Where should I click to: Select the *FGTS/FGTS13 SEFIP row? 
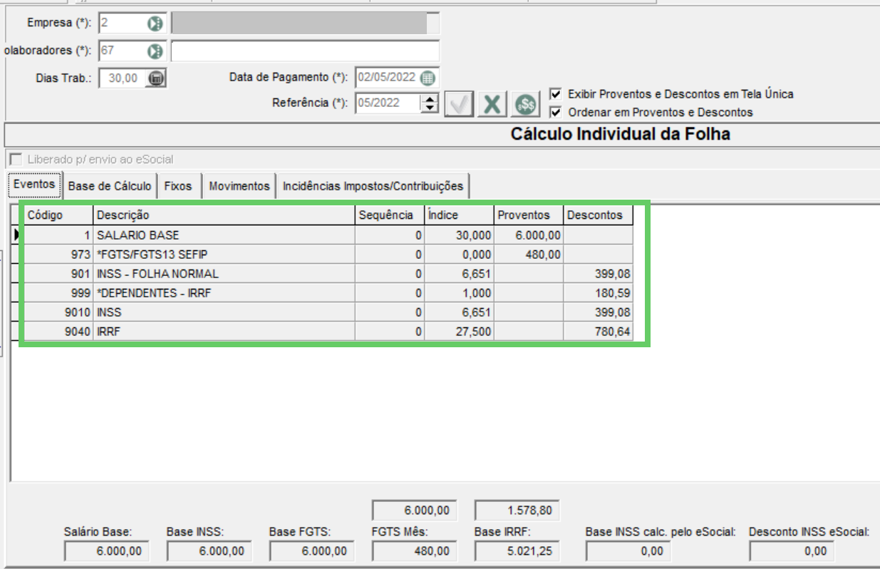(328, 254)
